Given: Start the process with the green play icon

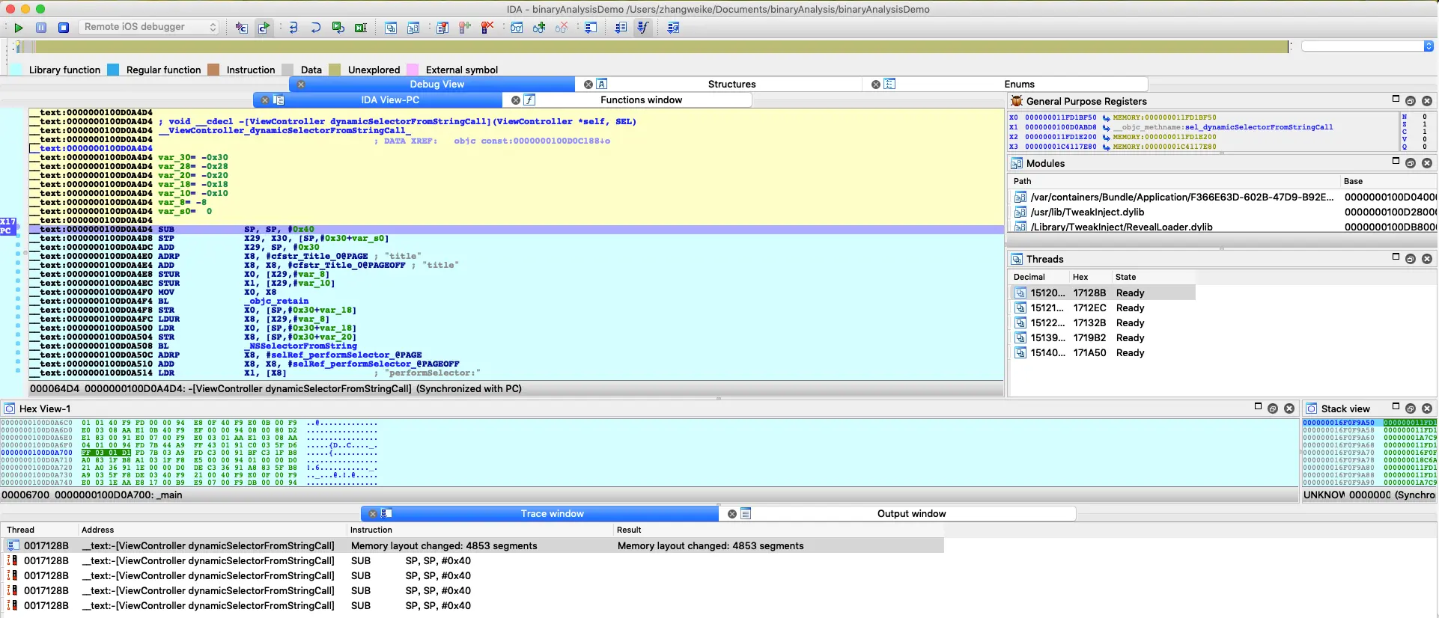Looking at the screenshot, I should 19,28.
